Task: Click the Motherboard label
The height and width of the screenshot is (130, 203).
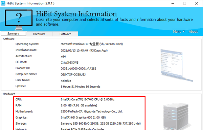Action: [x=24, y=111]
